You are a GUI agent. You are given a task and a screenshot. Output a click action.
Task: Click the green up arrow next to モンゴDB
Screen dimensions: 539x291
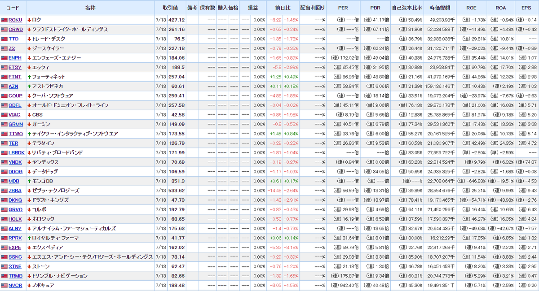point(29,181)
